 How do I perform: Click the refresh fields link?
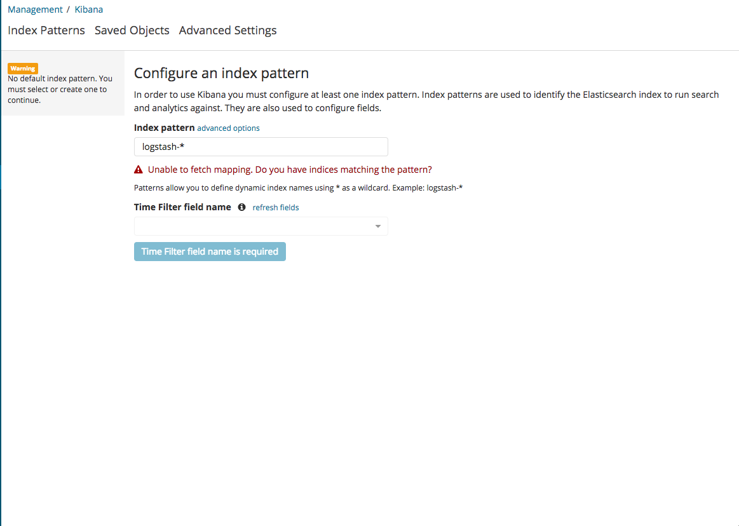tap(276, 207)
